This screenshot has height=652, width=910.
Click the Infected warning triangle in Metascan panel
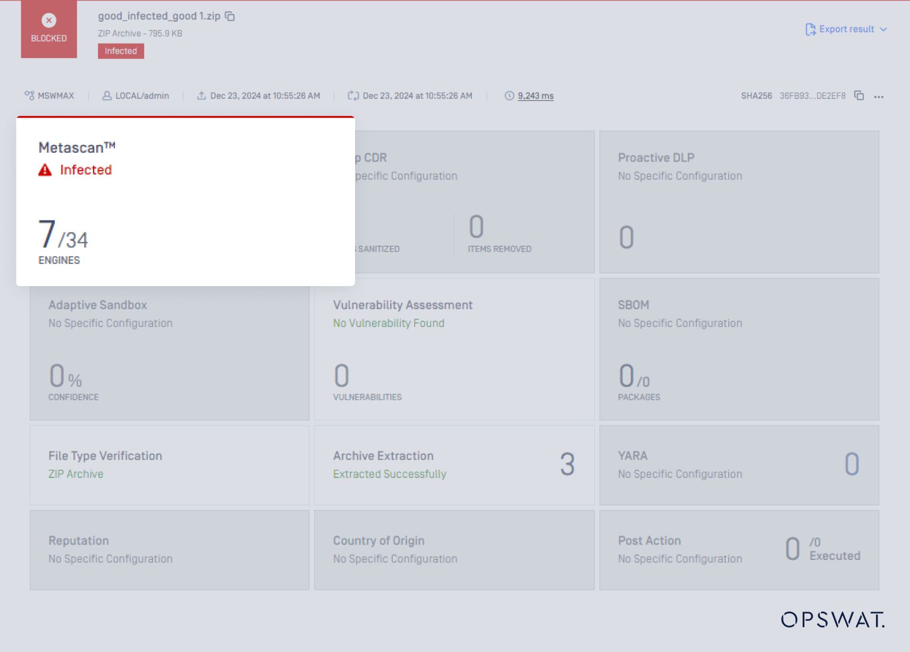pos(45,170)
